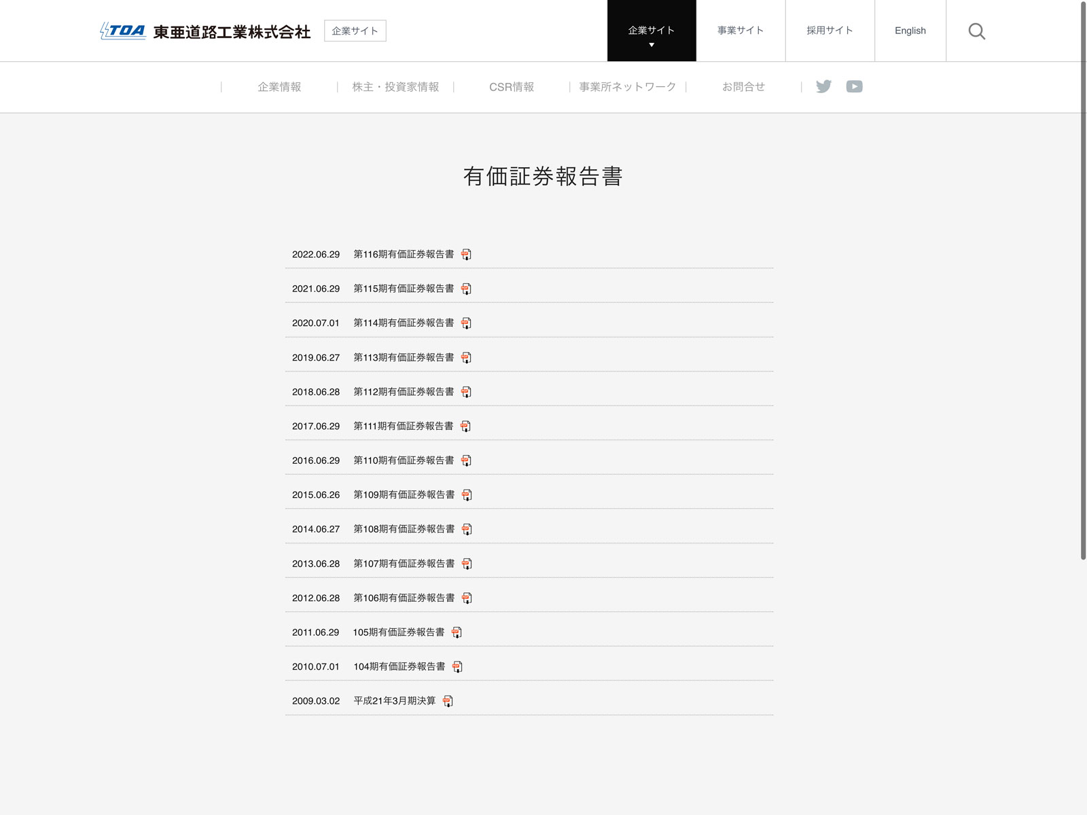Screen dimensions: 1087x815
Task: Switch to the 採用サイト tab
Action: point(830,31)
